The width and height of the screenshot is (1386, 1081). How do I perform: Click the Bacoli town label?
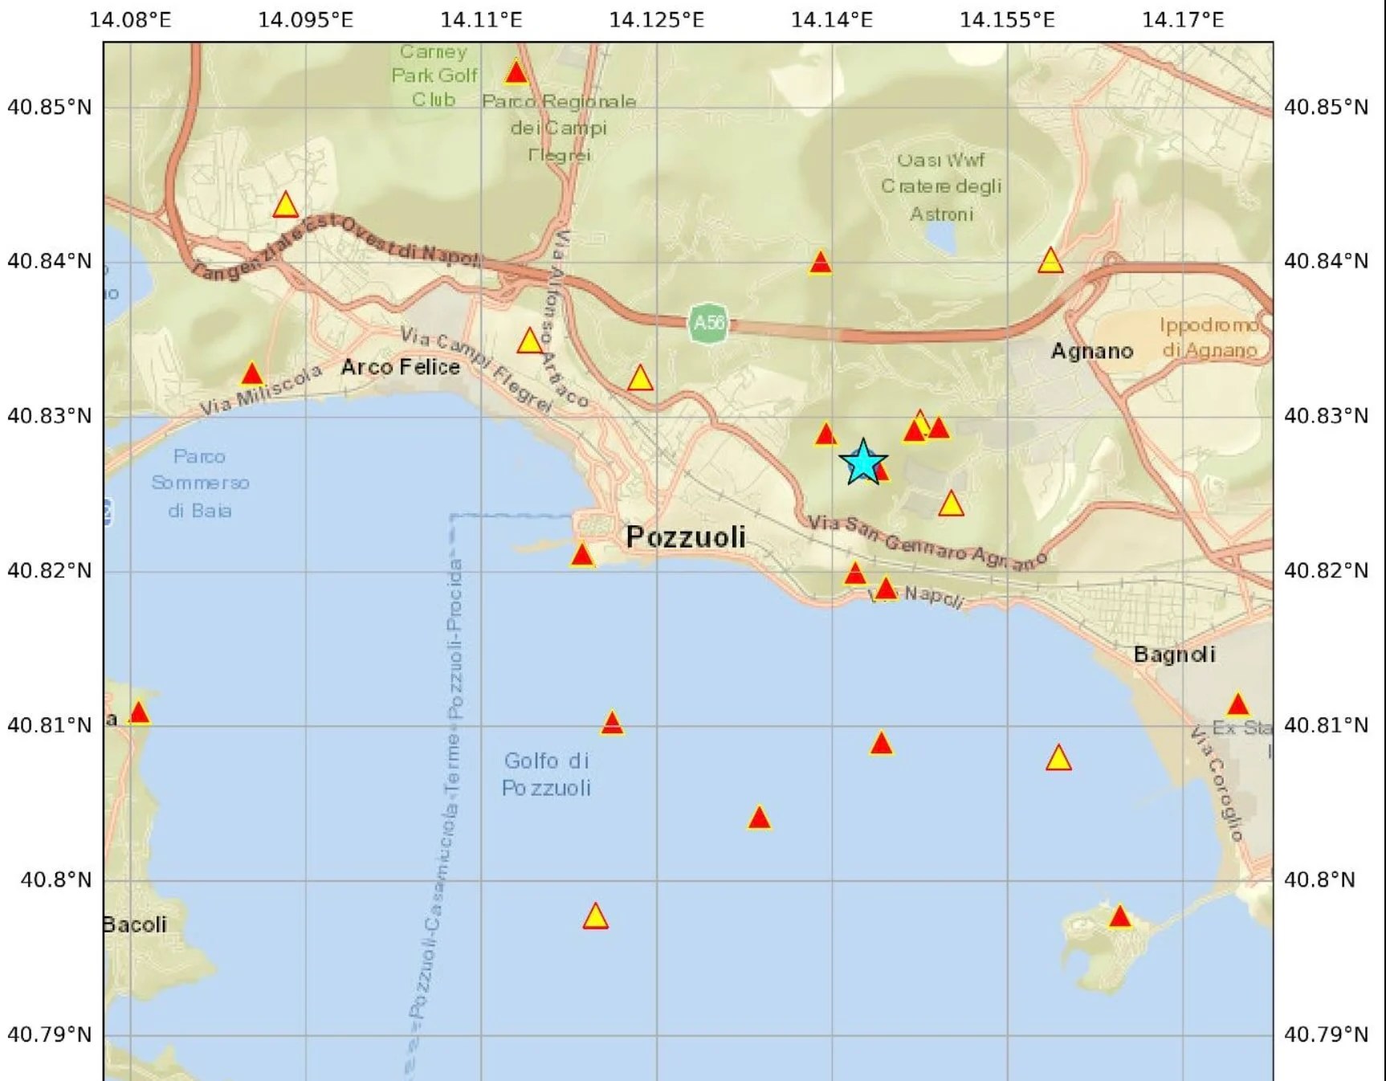pos(135,924)
